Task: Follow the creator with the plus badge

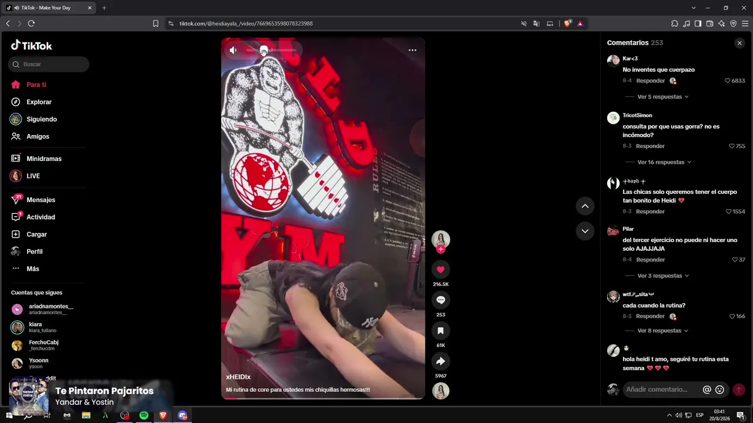Action: pos(441,249)
